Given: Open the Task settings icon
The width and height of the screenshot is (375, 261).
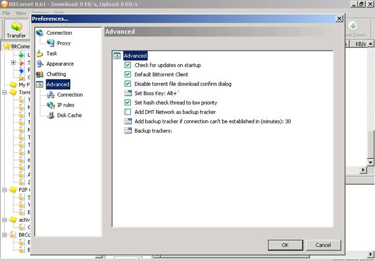Looking at the screenshot, I should pyautogui.click(x=39, y=53).
